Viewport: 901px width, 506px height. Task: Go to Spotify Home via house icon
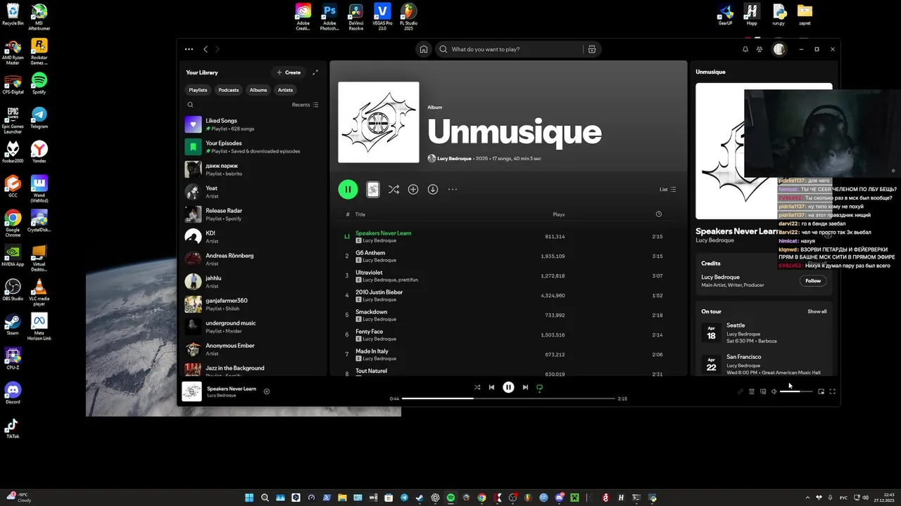pos(424,49)
